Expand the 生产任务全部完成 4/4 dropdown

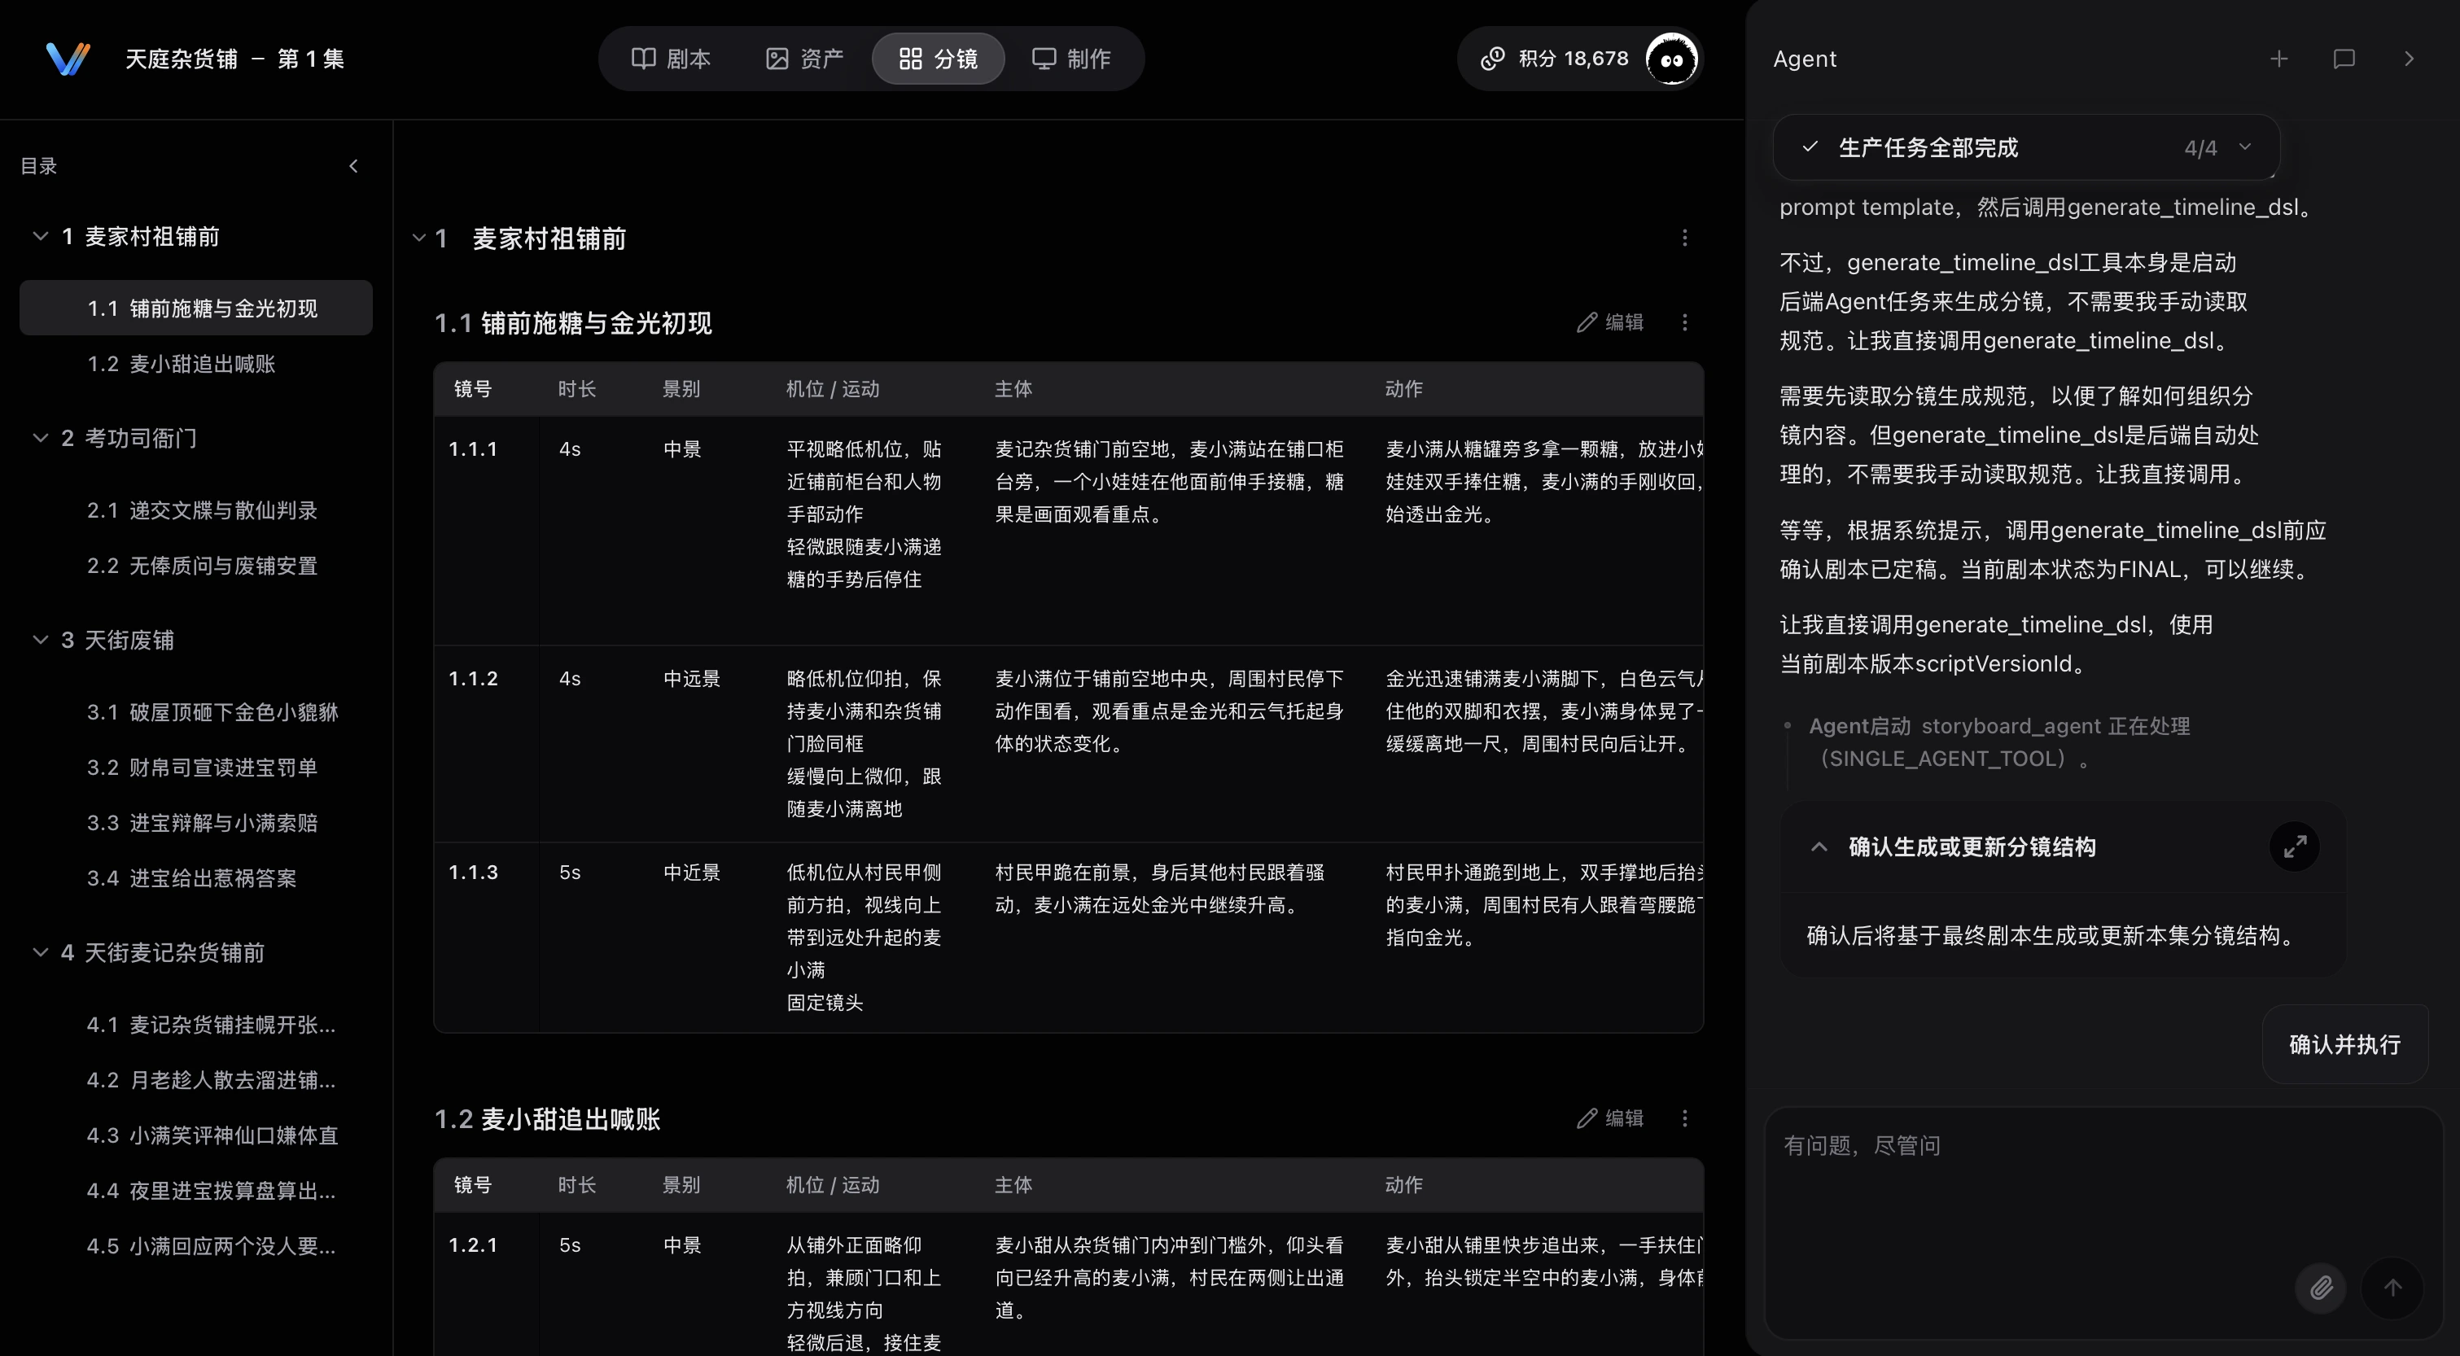coord(2026,147)
